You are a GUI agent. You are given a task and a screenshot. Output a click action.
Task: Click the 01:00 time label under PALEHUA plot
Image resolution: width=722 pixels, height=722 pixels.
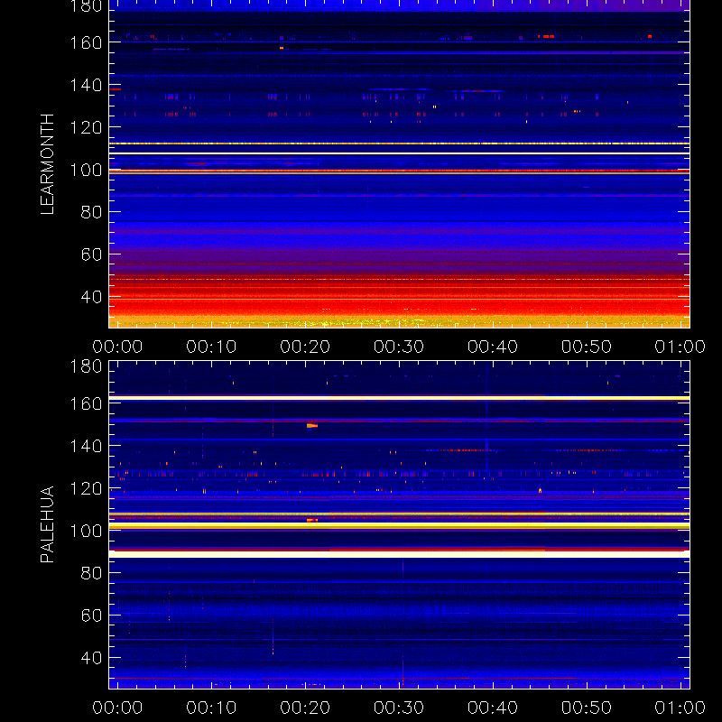(680, 708)
